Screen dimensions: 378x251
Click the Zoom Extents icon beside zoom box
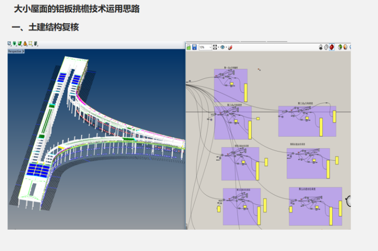click(x=215, y=47)
